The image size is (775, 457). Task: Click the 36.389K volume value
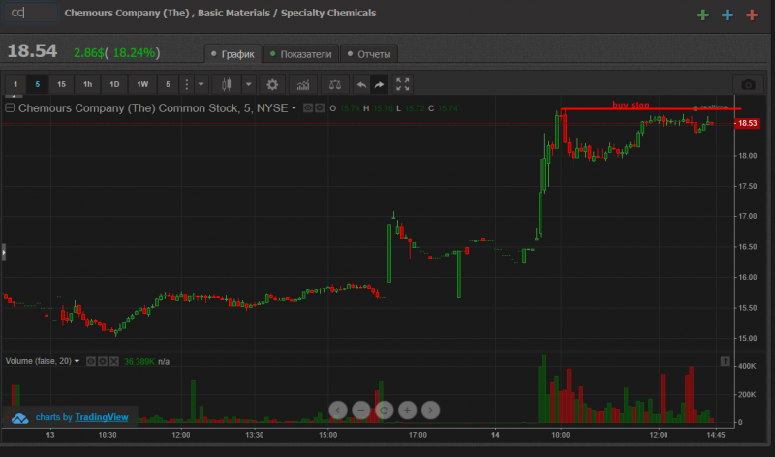click(139, 362)
